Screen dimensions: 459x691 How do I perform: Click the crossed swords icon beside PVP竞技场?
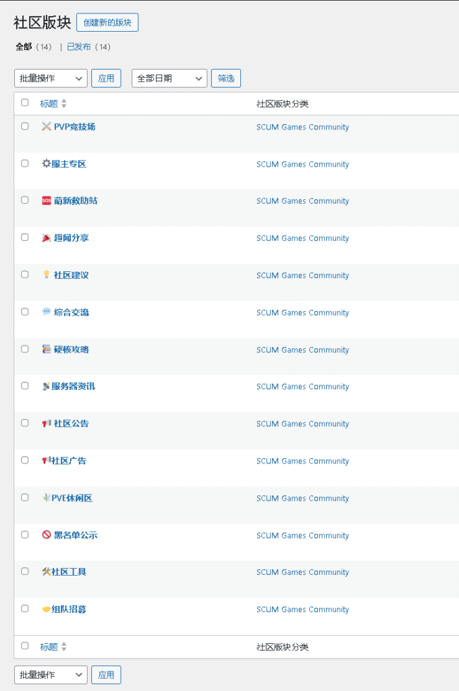(x=46, y=126)
